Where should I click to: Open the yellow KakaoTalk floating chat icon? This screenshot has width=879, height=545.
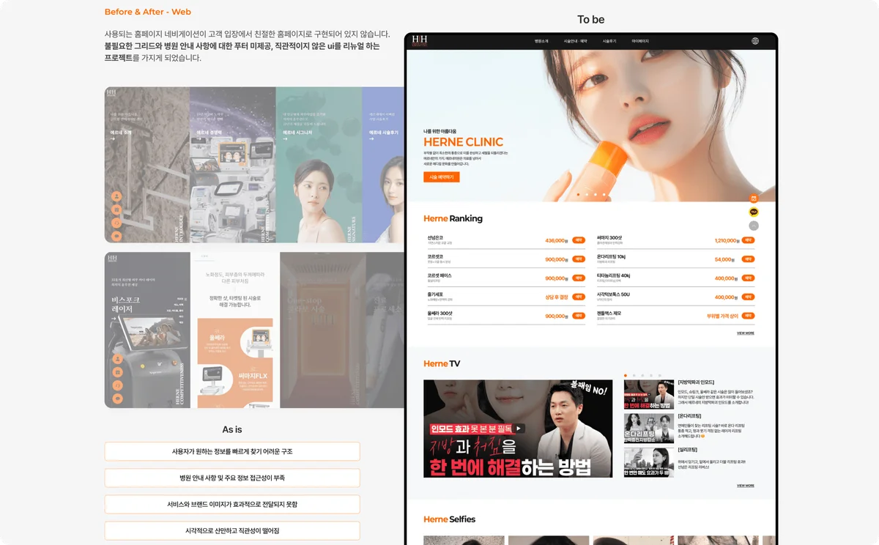[754, 212]
